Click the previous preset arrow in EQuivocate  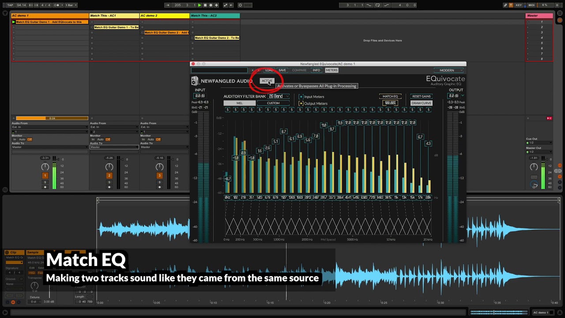(x=252, y=70)
